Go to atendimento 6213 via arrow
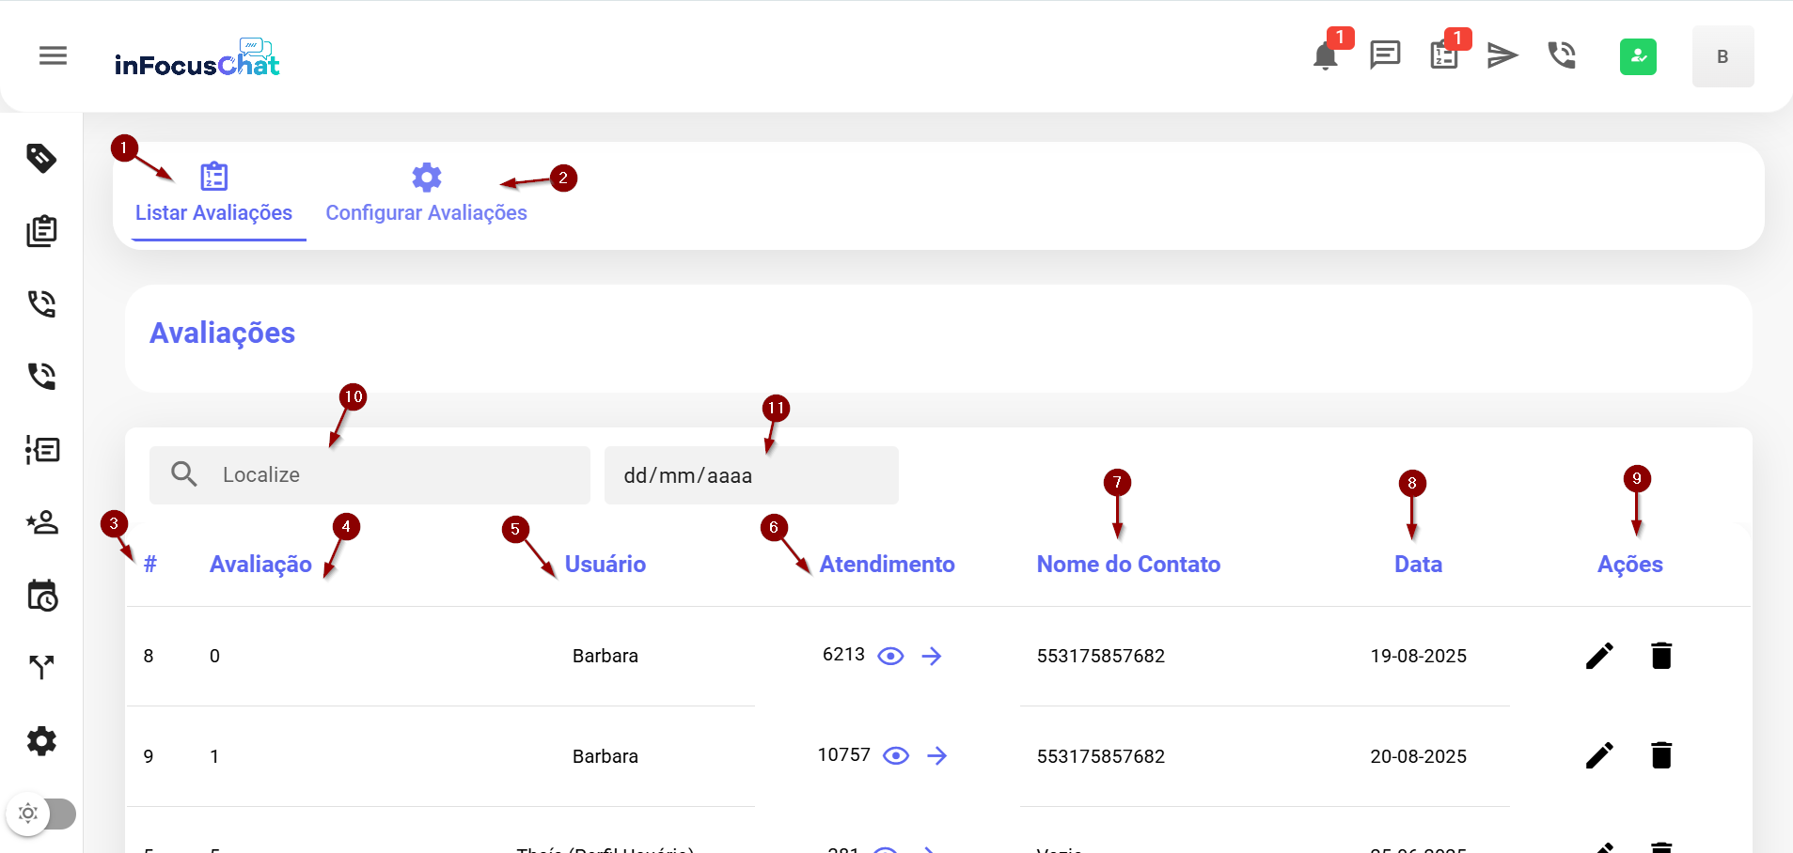This screenshot has height=853, width=1793. tap(932, 656)
